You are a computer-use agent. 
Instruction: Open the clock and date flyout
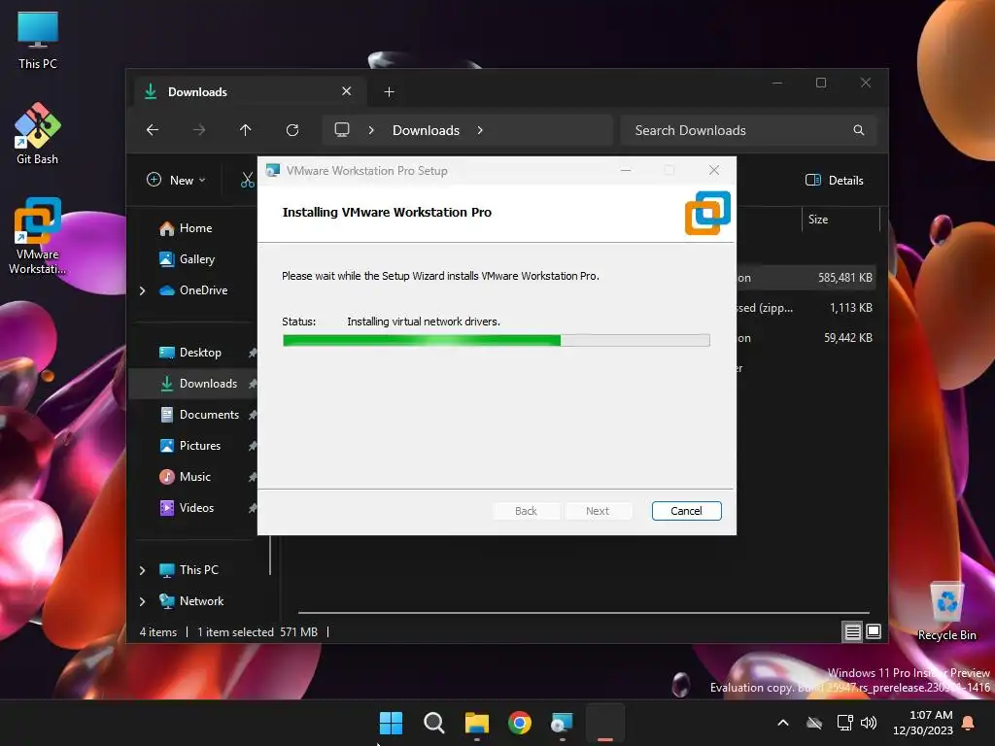(923, 723)
